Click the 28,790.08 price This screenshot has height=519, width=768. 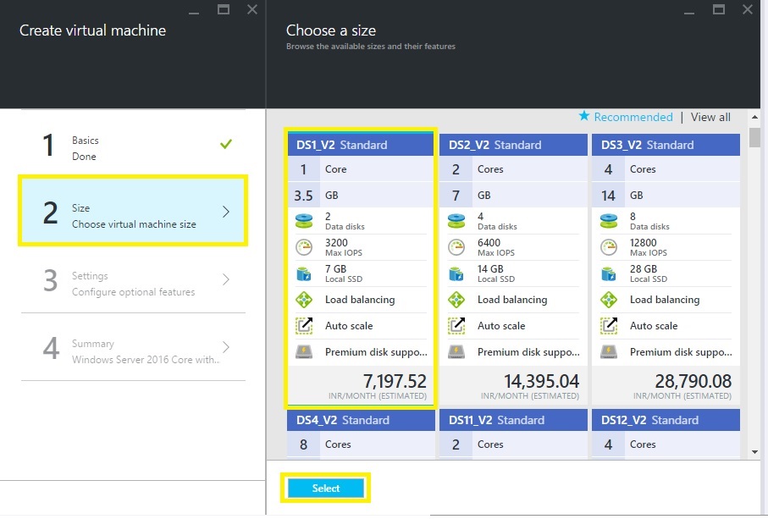coord(693,381)
